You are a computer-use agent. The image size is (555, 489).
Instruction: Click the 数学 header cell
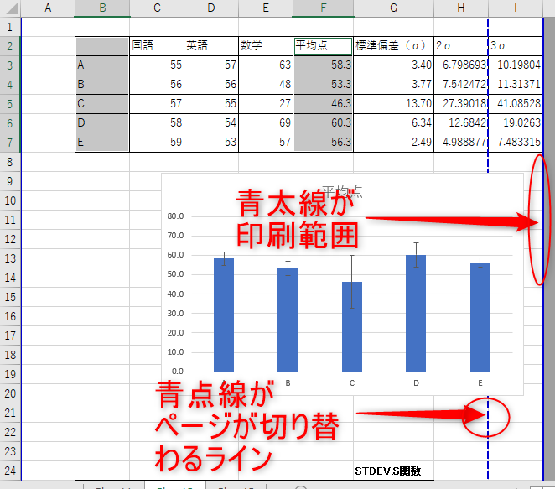click(x=266, y=45)
